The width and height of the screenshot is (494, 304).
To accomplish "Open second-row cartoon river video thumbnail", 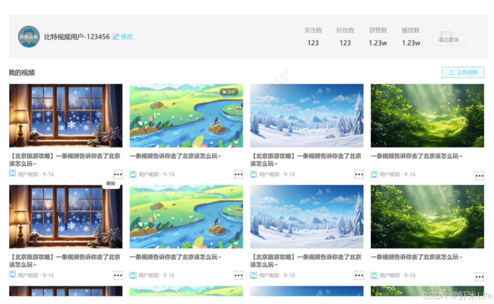I will click(x=186, y=217).
